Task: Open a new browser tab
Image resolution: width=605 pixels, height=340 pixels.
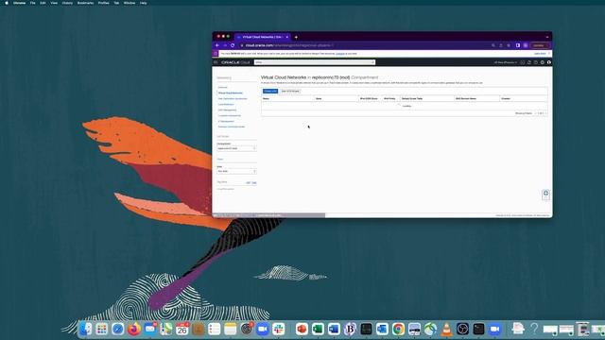Action: click(x=296, y=38)
